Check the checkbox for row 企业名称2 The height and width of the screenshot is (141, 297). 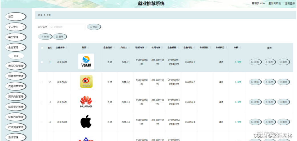42,82
